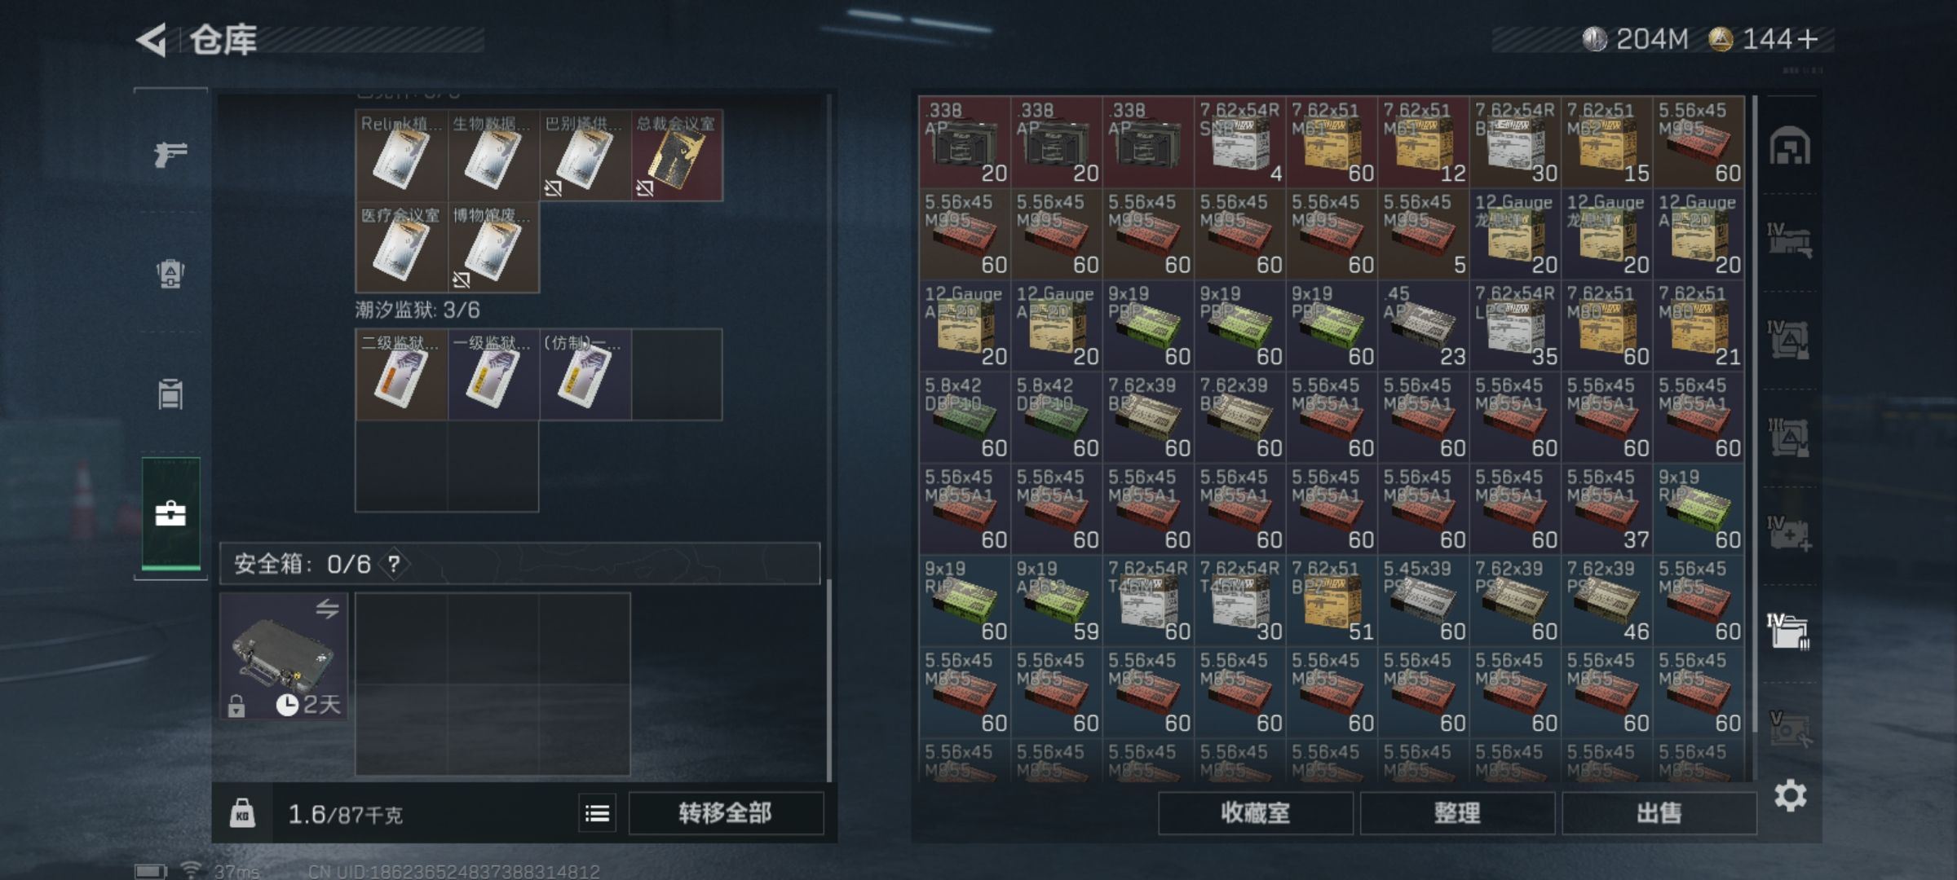The height and width of the screenshot is (880, 1957).
Task: Open the weapons category pistol icon
Action: tap(170, 152)
